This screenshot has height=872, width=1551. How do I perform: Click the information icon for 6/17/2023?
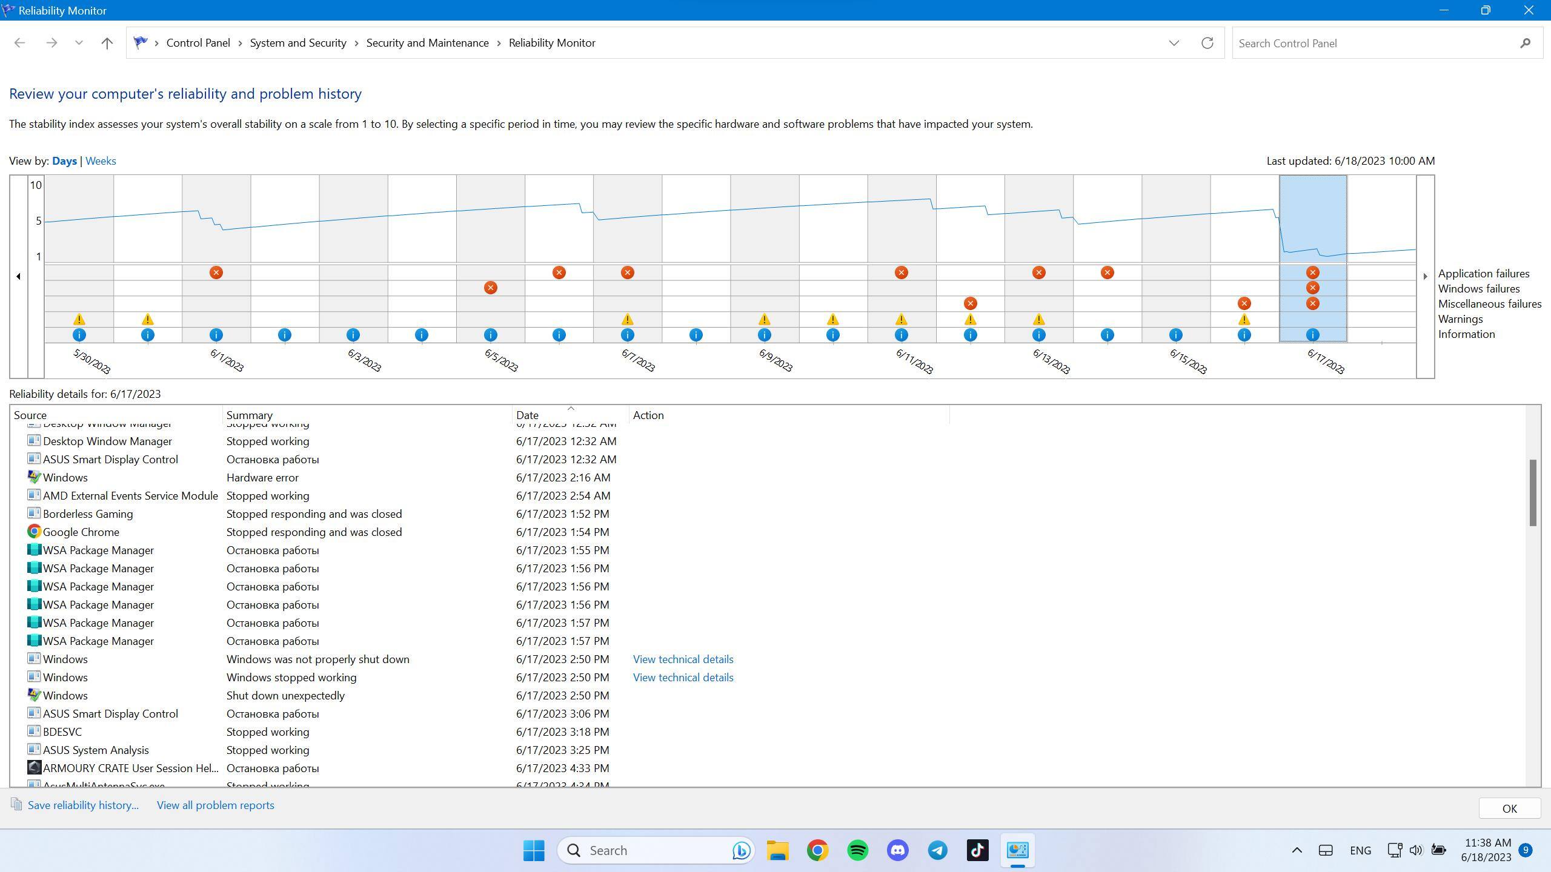(x=1312, y=335)
